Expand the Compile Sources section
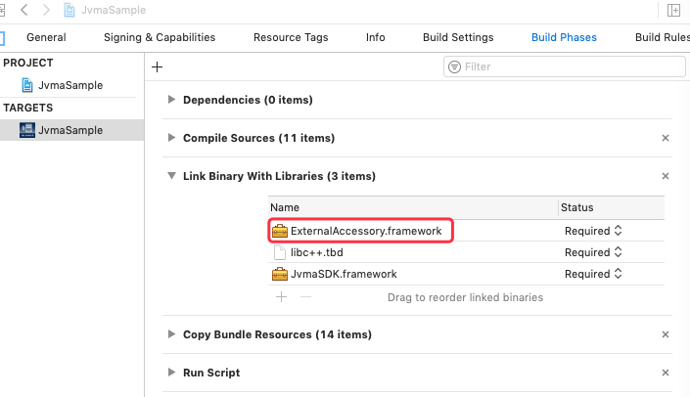This screenshot has height=397, width=690. (x=172, y=139)
